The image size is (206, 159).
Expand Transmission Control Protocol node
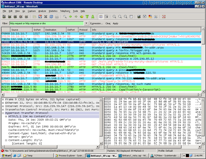pyautogui.click(x=3, y=110)
